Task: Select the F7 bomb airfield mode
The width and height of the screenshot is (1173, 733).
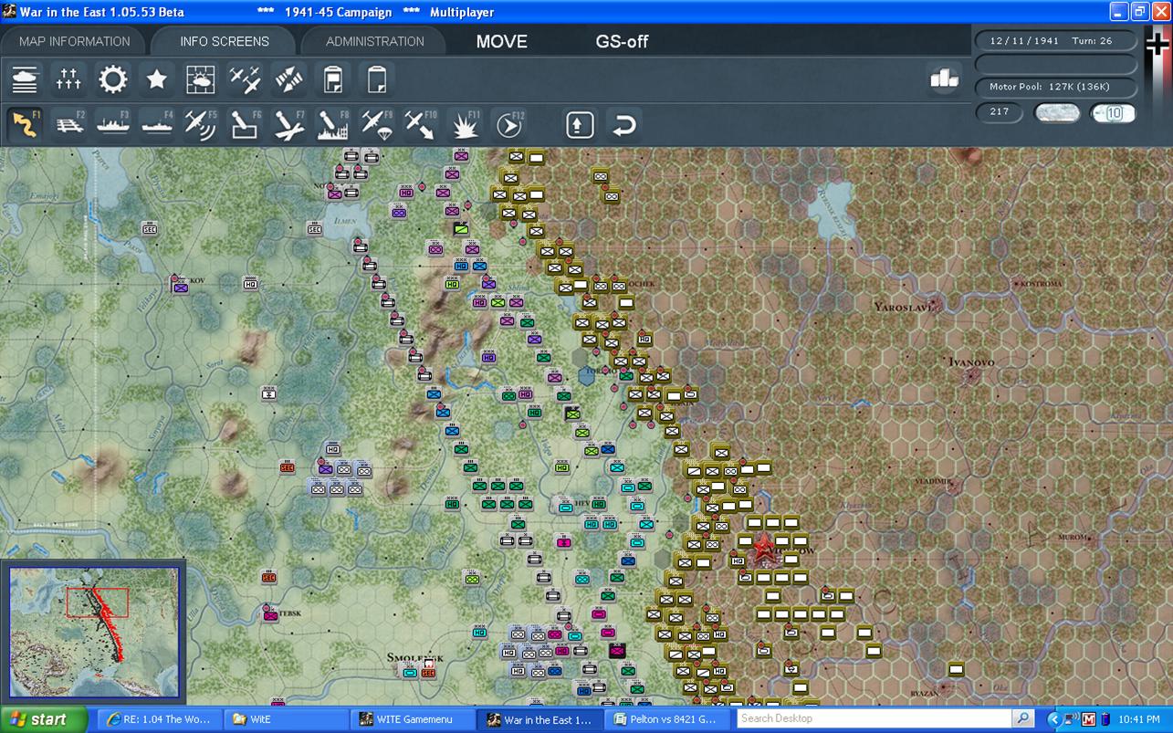Action: coord(288,124)
